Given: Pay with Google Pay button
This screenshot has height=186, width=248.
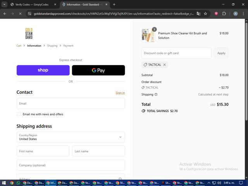Looking at the screenshot, I should coord(98,70).
